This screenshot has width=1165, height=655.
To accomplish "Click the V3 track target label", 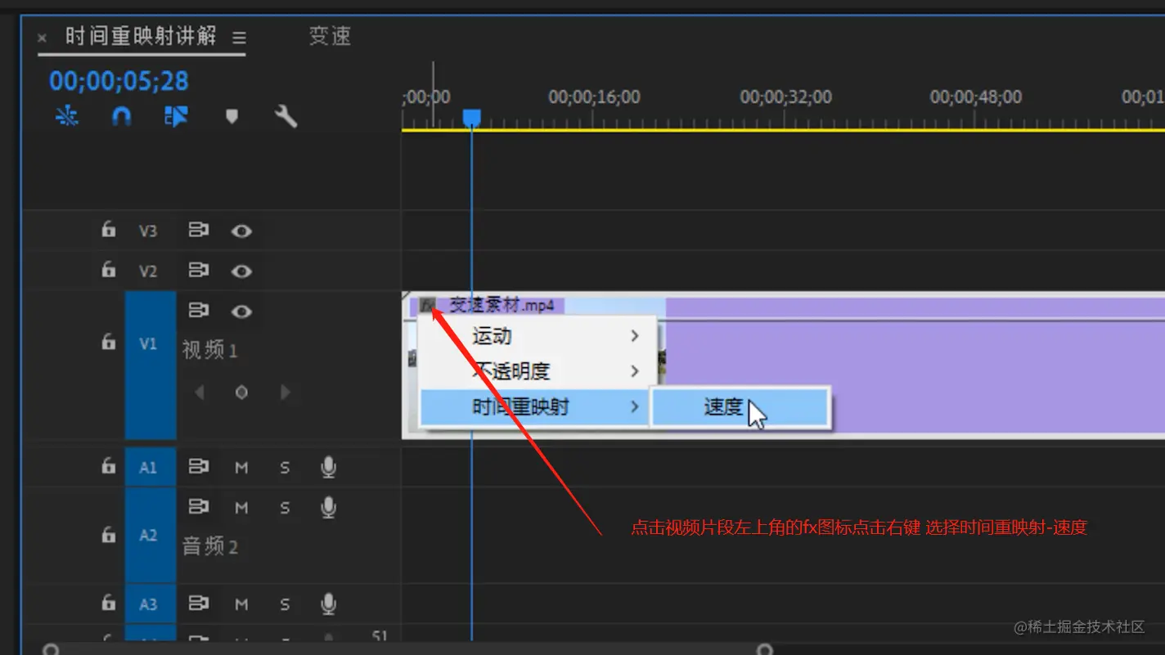I will [148, 231].
